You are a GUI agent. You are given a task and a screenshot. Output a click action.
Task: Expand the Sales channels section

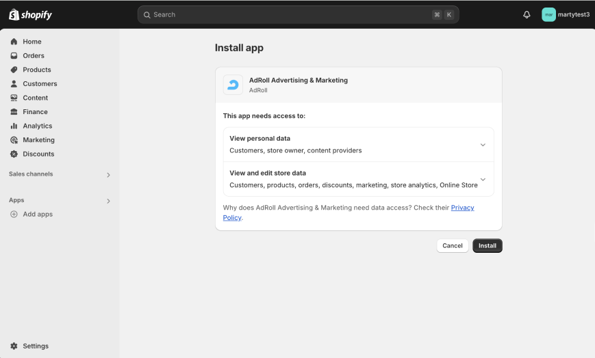(x=108, y=175)
